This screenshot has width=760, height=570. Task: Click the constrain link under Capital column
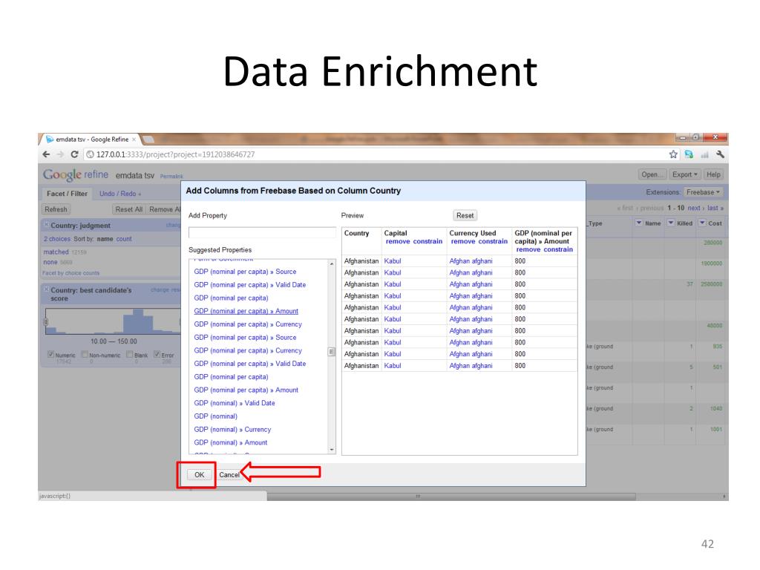point(428,241)
